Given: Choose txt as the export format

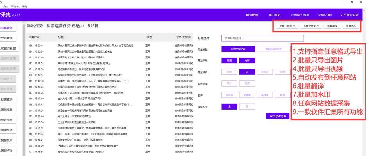Looking at the screenshot, I should click(x=247, y=72).
